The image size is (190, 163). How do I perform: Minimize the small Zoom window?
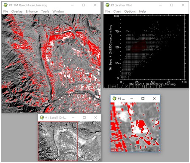pyautogui.click(x=132, y=99)
